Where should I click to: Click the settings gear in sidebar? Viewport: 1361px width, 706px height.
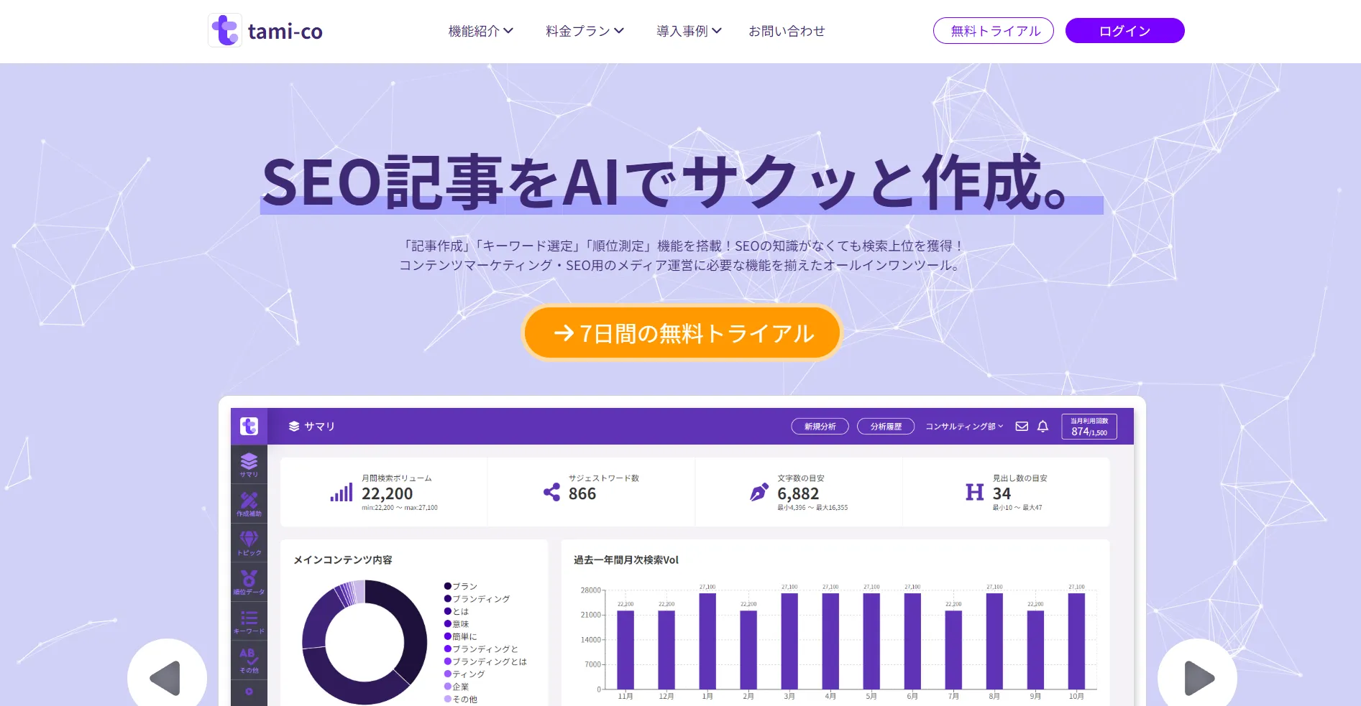(249, 692)
